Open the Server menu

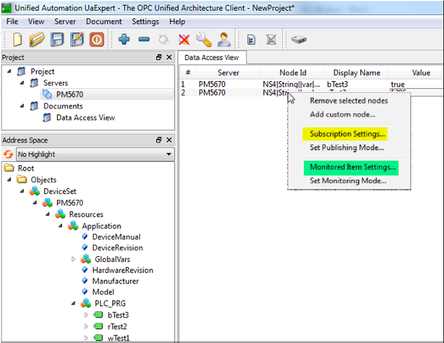click(65, 22)
